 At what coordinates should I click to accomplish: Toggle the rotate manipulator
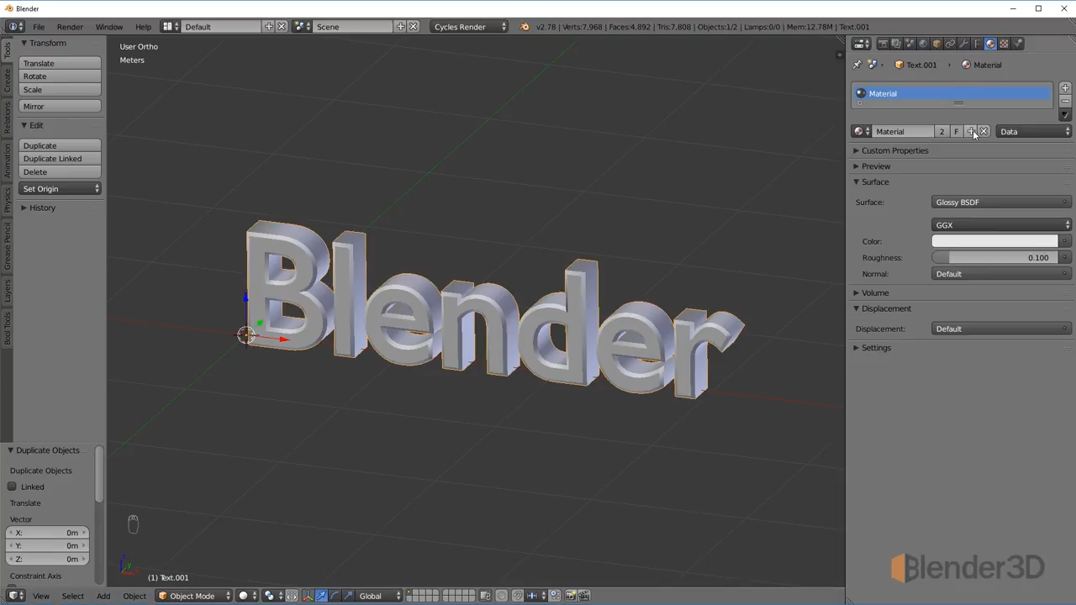(335, 596)
